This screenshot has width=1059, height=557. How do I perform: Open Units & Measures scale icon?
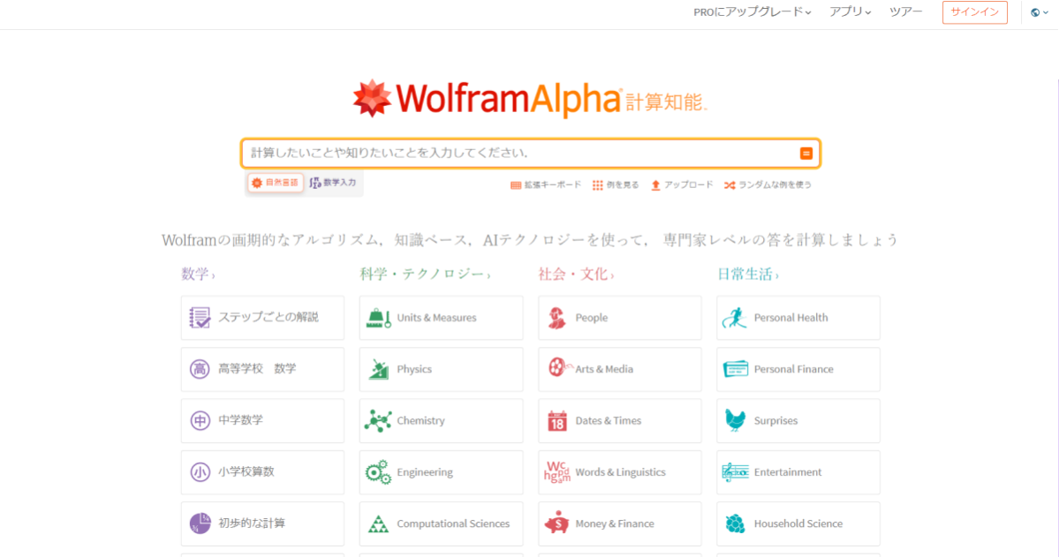[x=378, y=317]
